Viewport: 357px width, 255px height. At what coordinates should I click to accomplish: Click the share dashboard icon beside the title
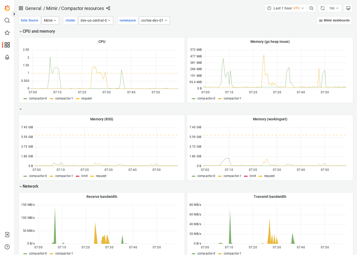tap(108, 8)
